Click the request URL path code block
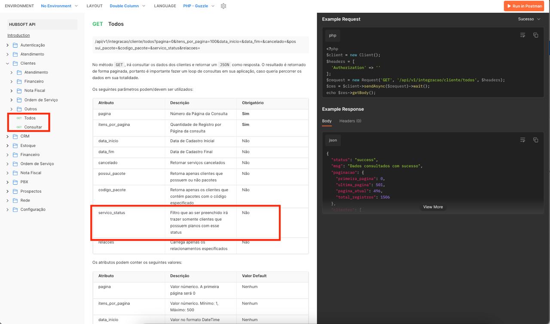The image size is (550, 324). pyautogui.click(x=200, y=45)
